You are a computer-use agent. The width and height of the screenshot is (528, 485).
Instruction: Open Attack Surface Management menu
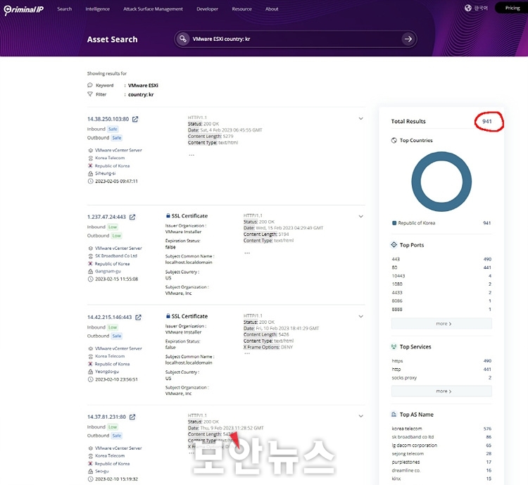click(x=153, y=9)
